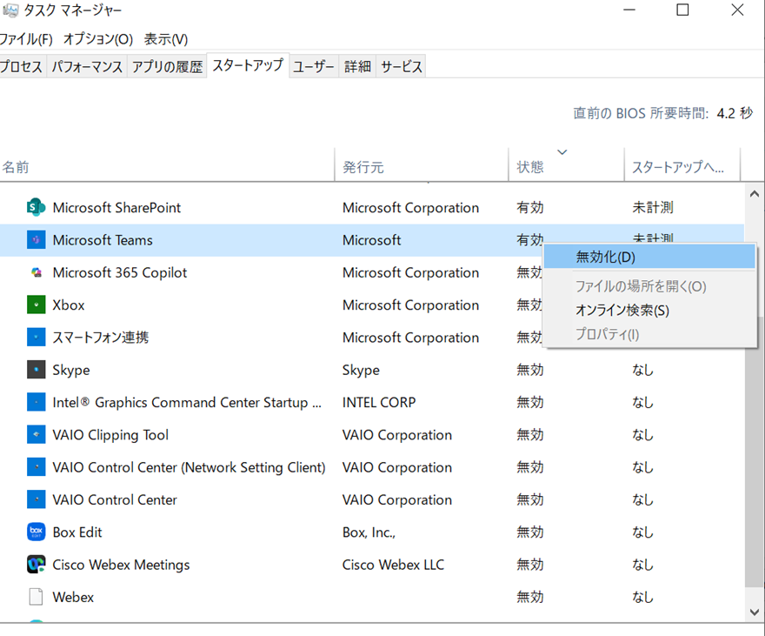
Task: Click the Task Manager title bar icon
Action: pyautogui.click(x=10, y=10)
